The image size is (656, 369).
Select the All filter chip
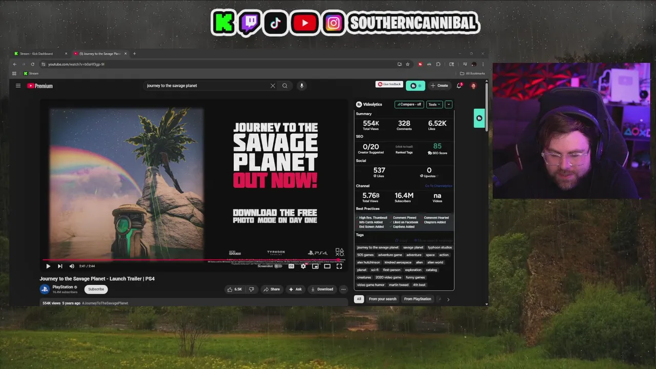[x=359, y=299]
